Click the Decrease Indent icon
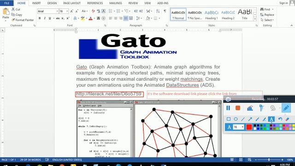This screenshot has width=295, height=166. (136, 11)
